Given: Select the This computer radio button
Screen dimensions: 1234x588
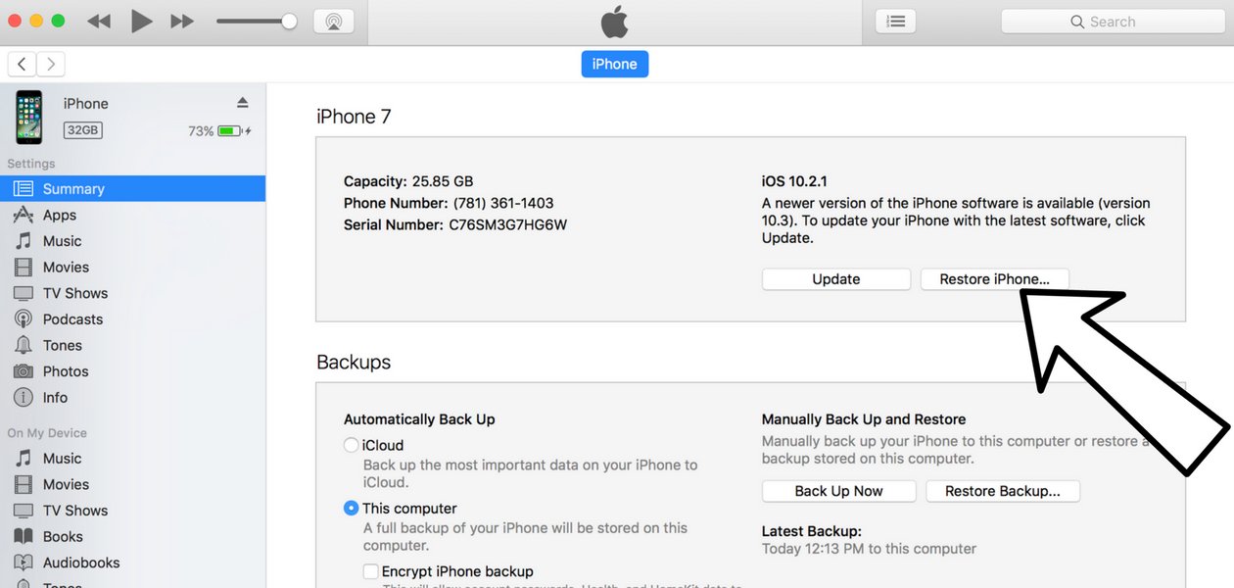Looking at the screenshot, I should pos(351,509).
